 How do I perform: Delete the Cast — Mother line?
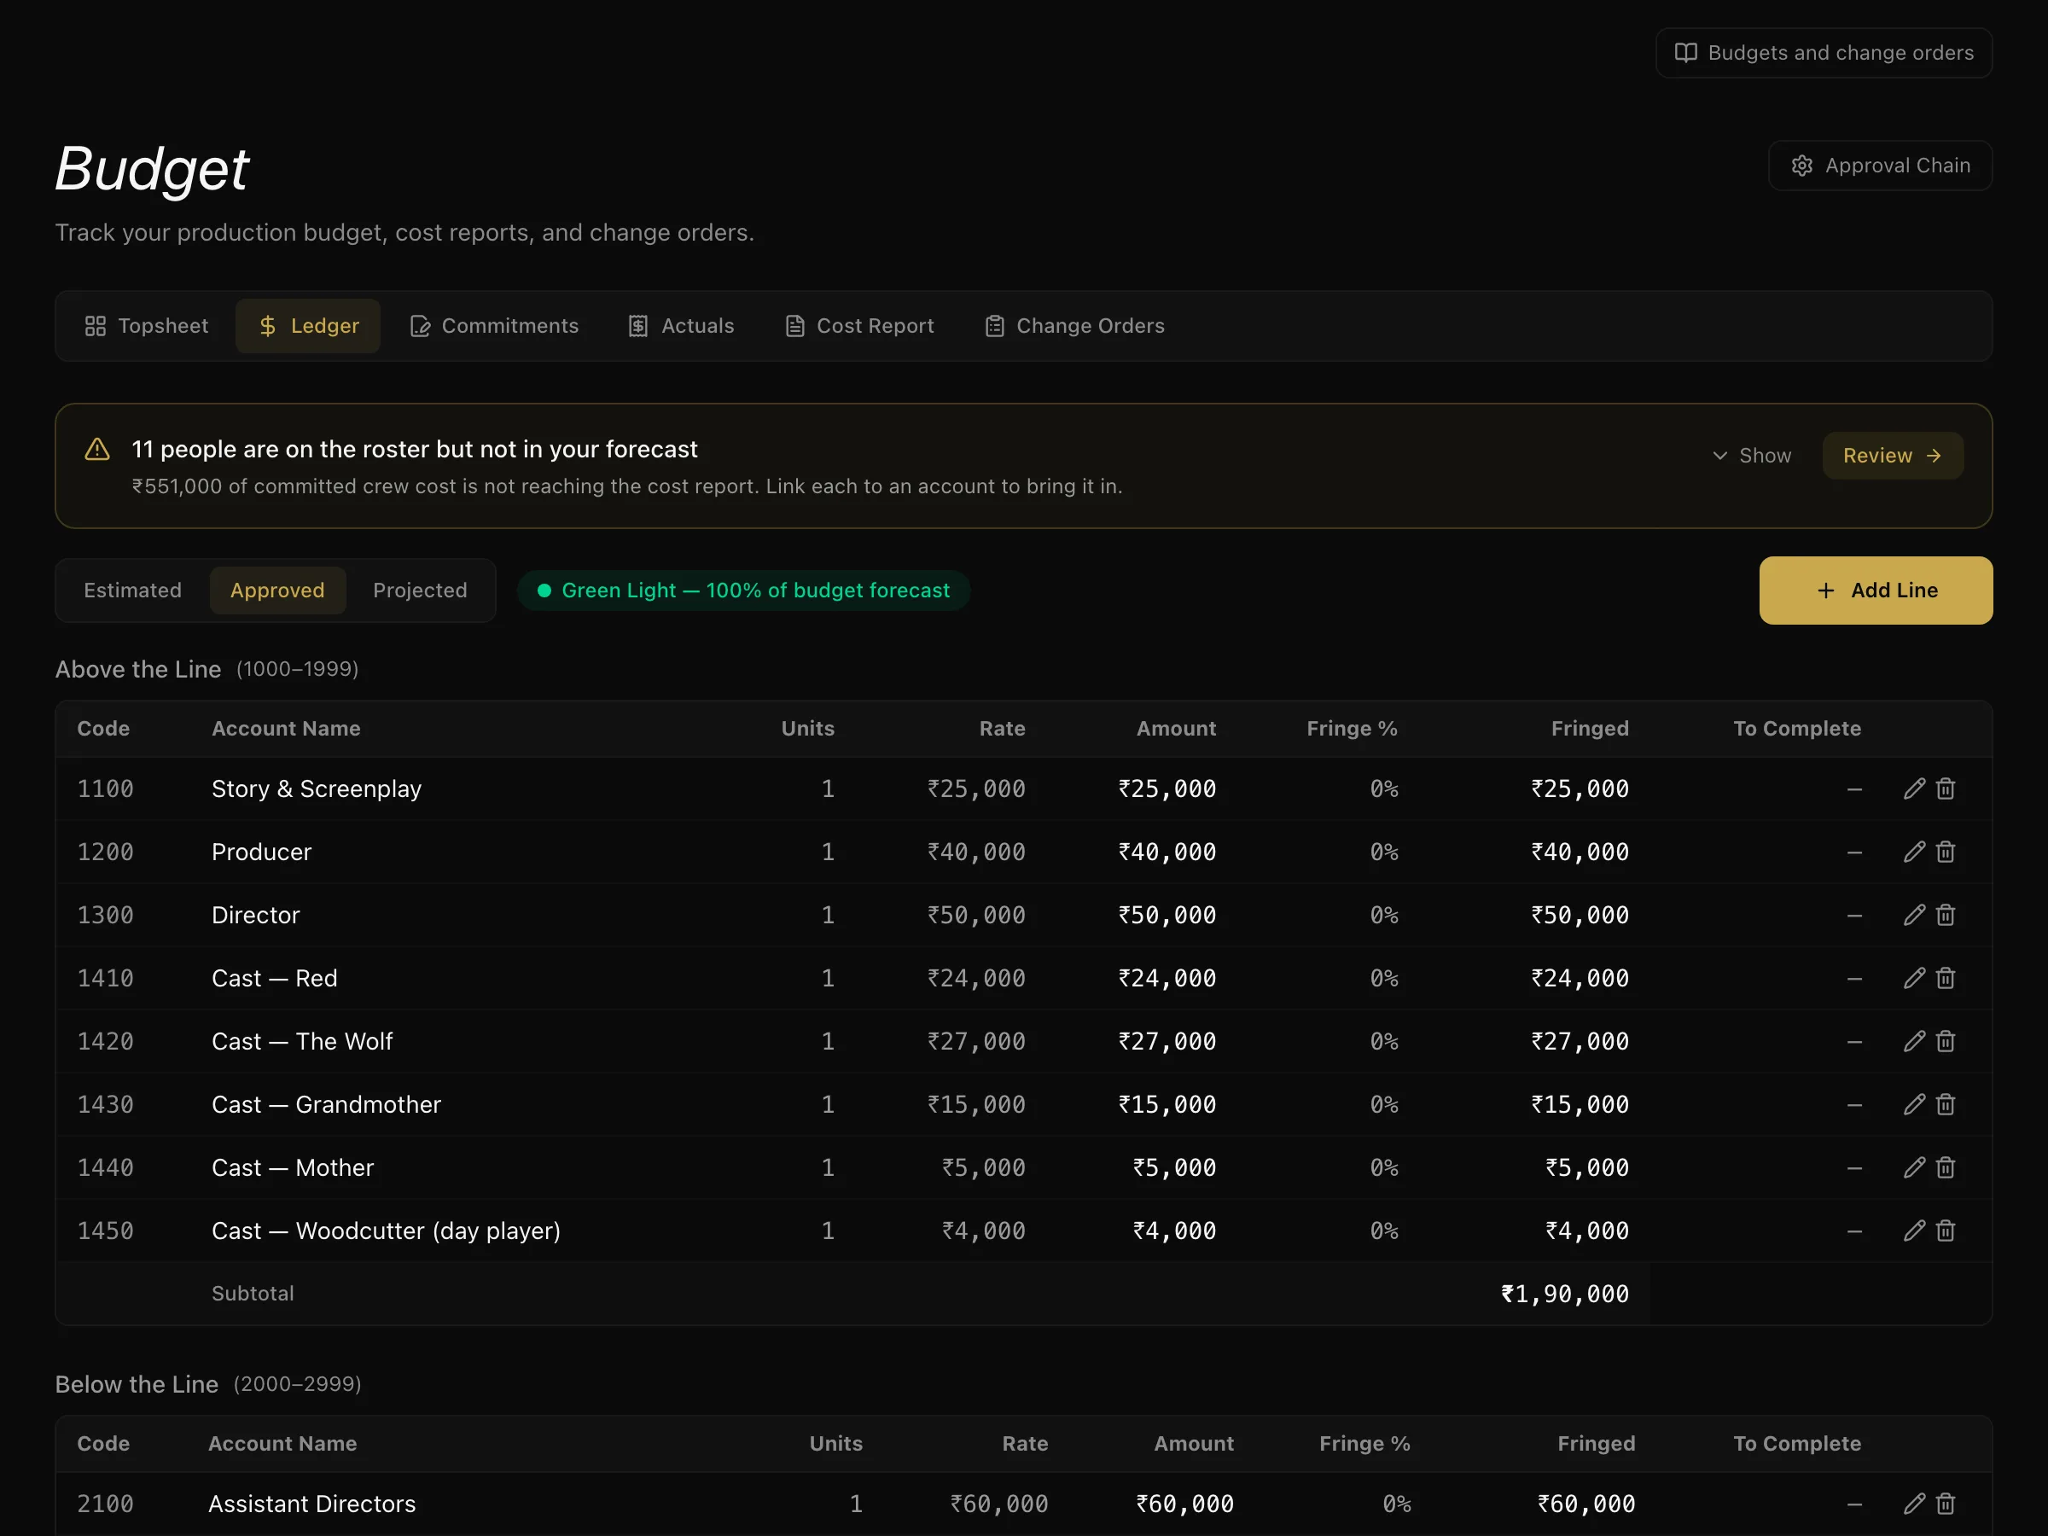point(1946,1167)
